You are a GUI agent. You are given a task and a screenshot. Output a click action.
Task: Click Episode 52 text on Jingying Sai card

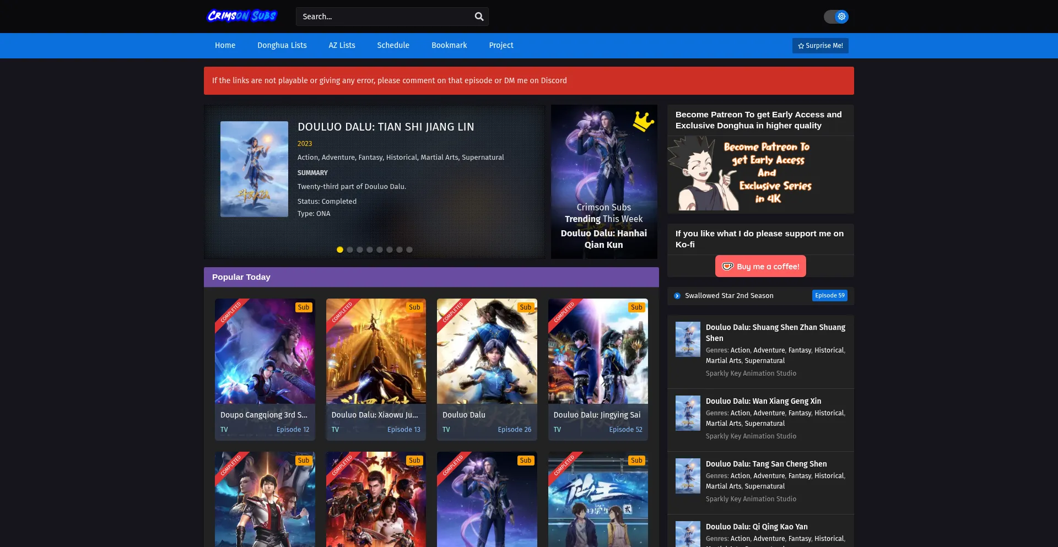pyautogui.click(x=625, y=430)
